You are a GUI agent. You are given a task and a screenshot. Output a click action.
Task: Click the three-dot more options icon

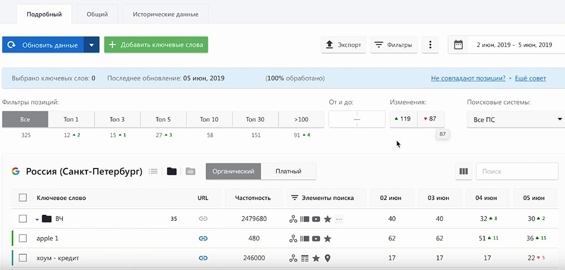pyautogui.click(x=430, y=45)
